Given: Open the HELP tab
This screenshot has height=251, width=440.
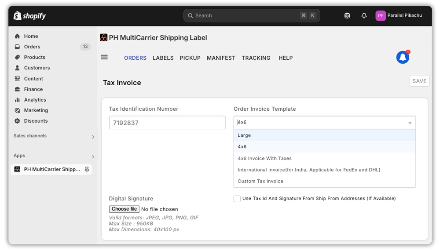Looking at the screenshot, I should 286,58.
